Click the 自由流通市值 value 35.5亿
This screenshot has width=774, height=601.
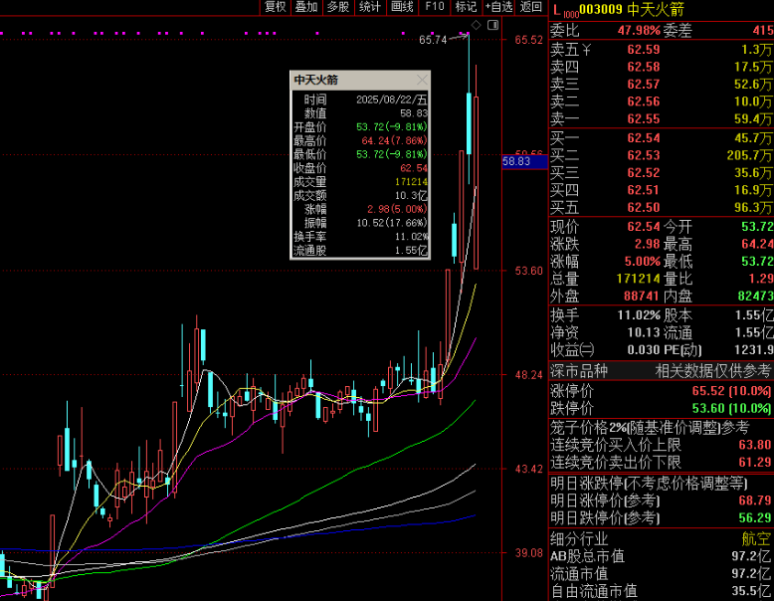tap(751, 591)
